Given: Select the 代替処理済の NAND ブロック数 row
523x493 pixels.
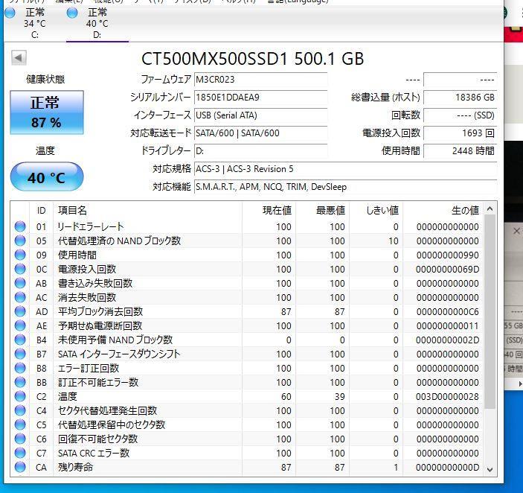Looking at the screenshot, I should tap(248, 241).
